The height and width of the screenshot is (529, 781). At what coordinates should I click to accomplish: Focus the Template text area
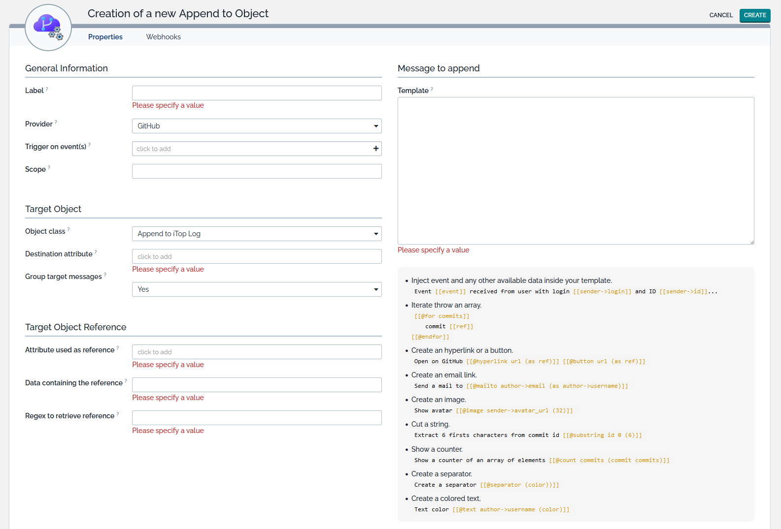click(x=575, y=170)
